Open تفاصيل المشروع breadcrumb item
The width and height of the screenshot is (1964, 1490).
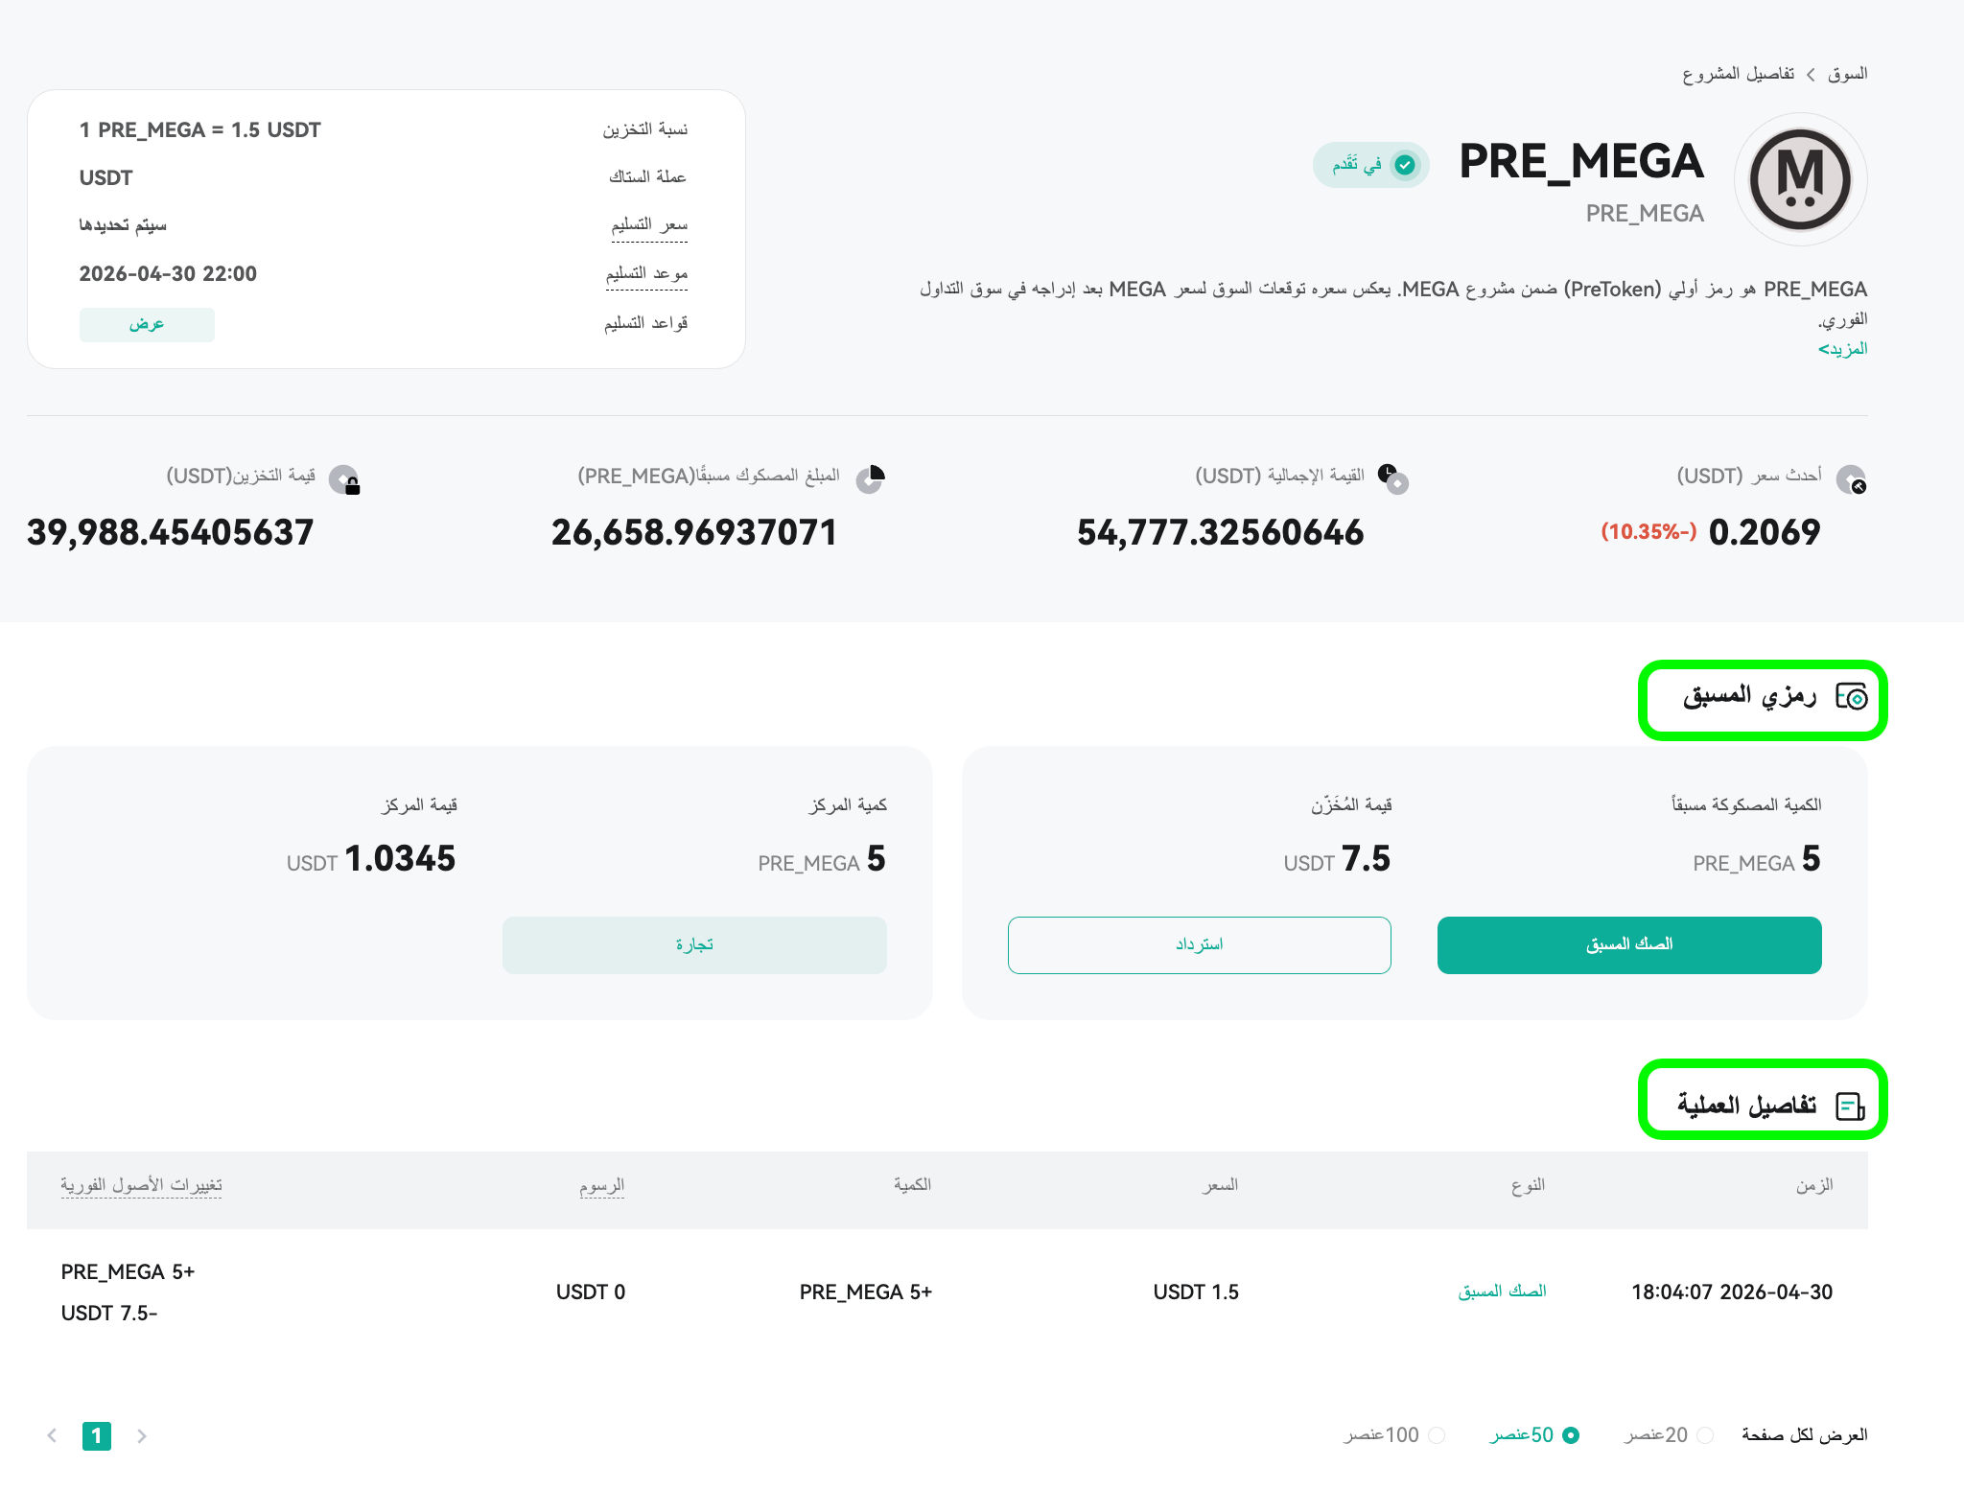tap(1738, 74)
